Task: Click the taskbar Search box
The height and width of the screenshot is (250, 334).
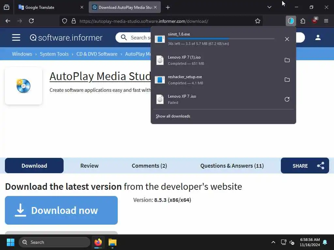Action: (54, 242)
